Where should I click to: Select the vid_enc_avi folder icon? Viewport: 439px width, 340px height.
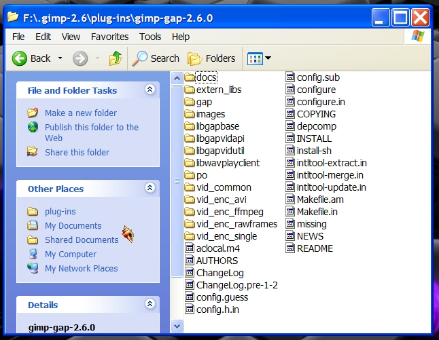point(190,200)
